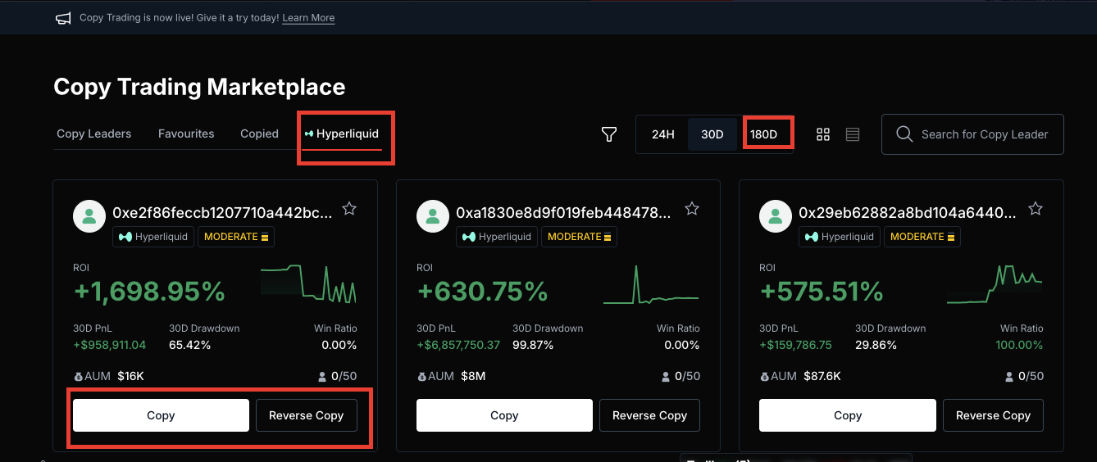Open avatar of trader 0x29eb62882a
1097x462 pixels.
[x=776, y=216]
